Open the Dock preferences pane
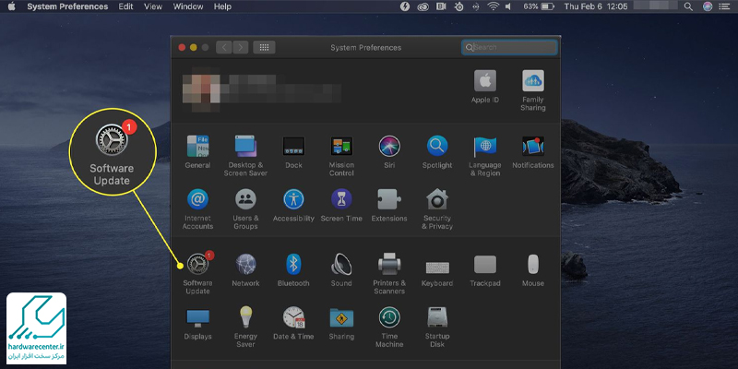The image size is (738, 369). click(293, 152)
